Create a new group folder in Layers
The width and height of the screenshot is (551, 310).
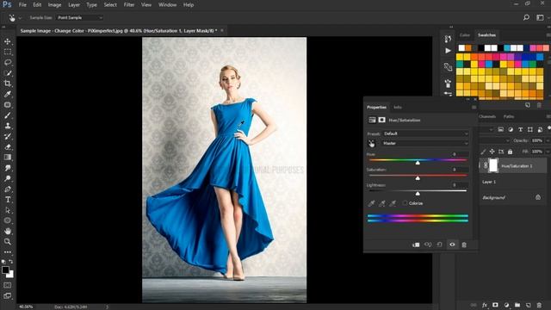[517, 305]
